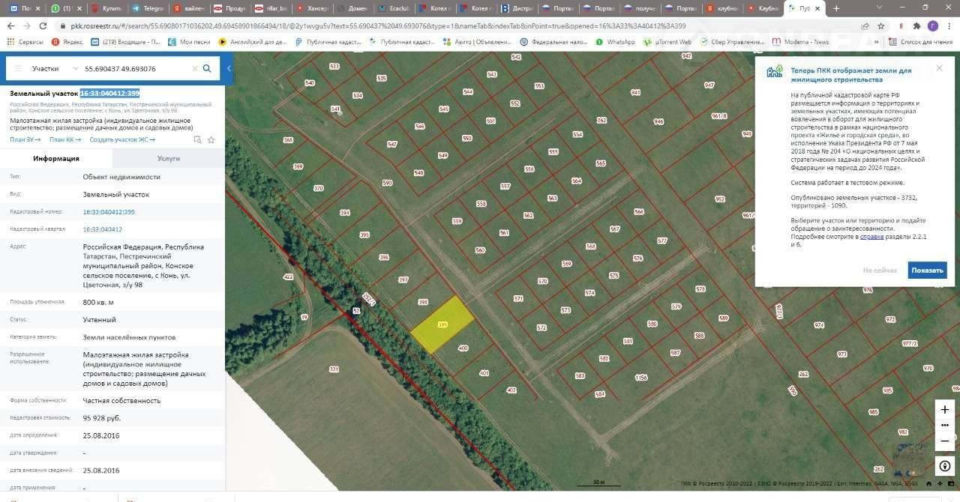
Task: Open more map tools (three dots)
Action: [x=944, y=425]
